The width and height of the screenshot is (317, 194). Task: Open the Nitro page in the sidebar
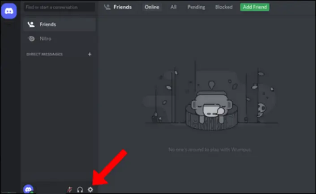pos(59,38)
